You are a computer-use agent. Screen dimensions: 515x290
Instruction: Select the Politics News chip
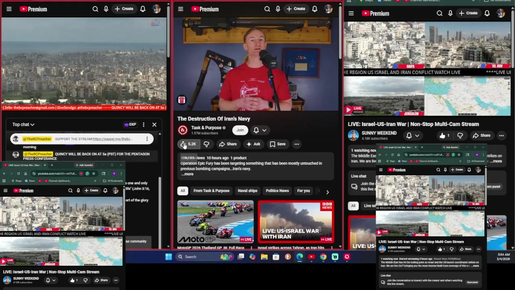[277, 191]
